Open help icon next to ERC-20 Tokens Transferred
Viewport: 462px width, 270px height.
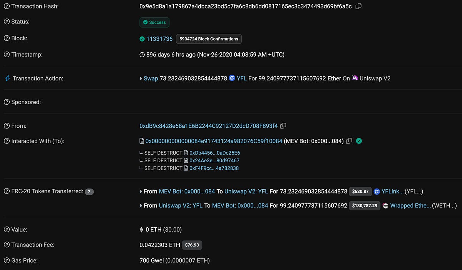tap(7, 191)
